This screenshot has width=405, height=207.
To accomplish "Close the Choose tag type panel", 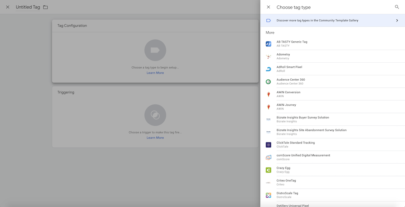I will (x=269, y=7).
